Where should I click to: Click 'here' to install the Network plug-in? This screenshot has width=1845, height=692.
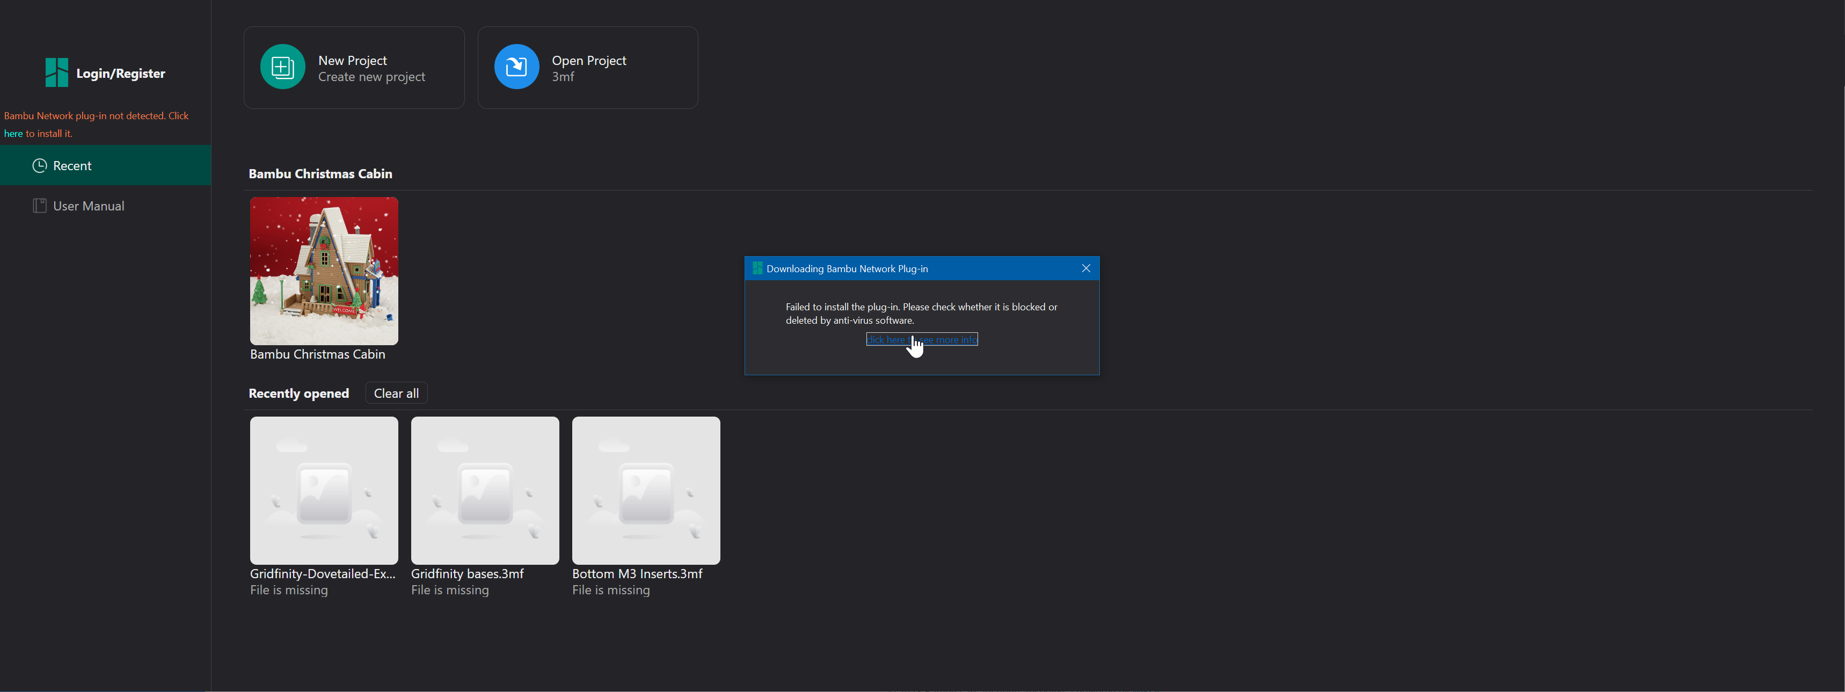pos(13,133)
